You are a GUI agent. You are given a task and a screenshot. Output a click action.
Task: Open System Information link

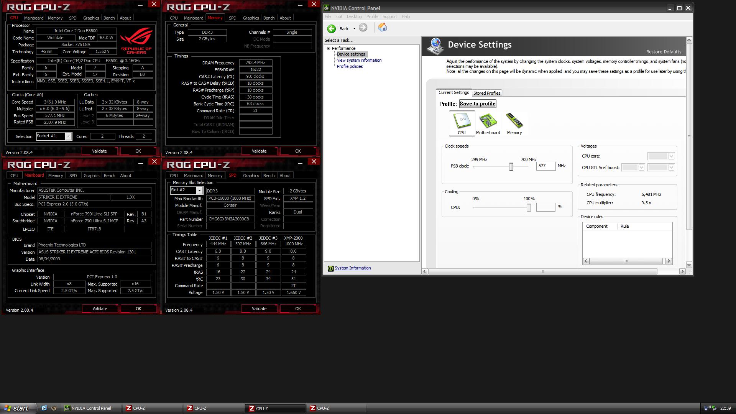click(x=353, y=268)
